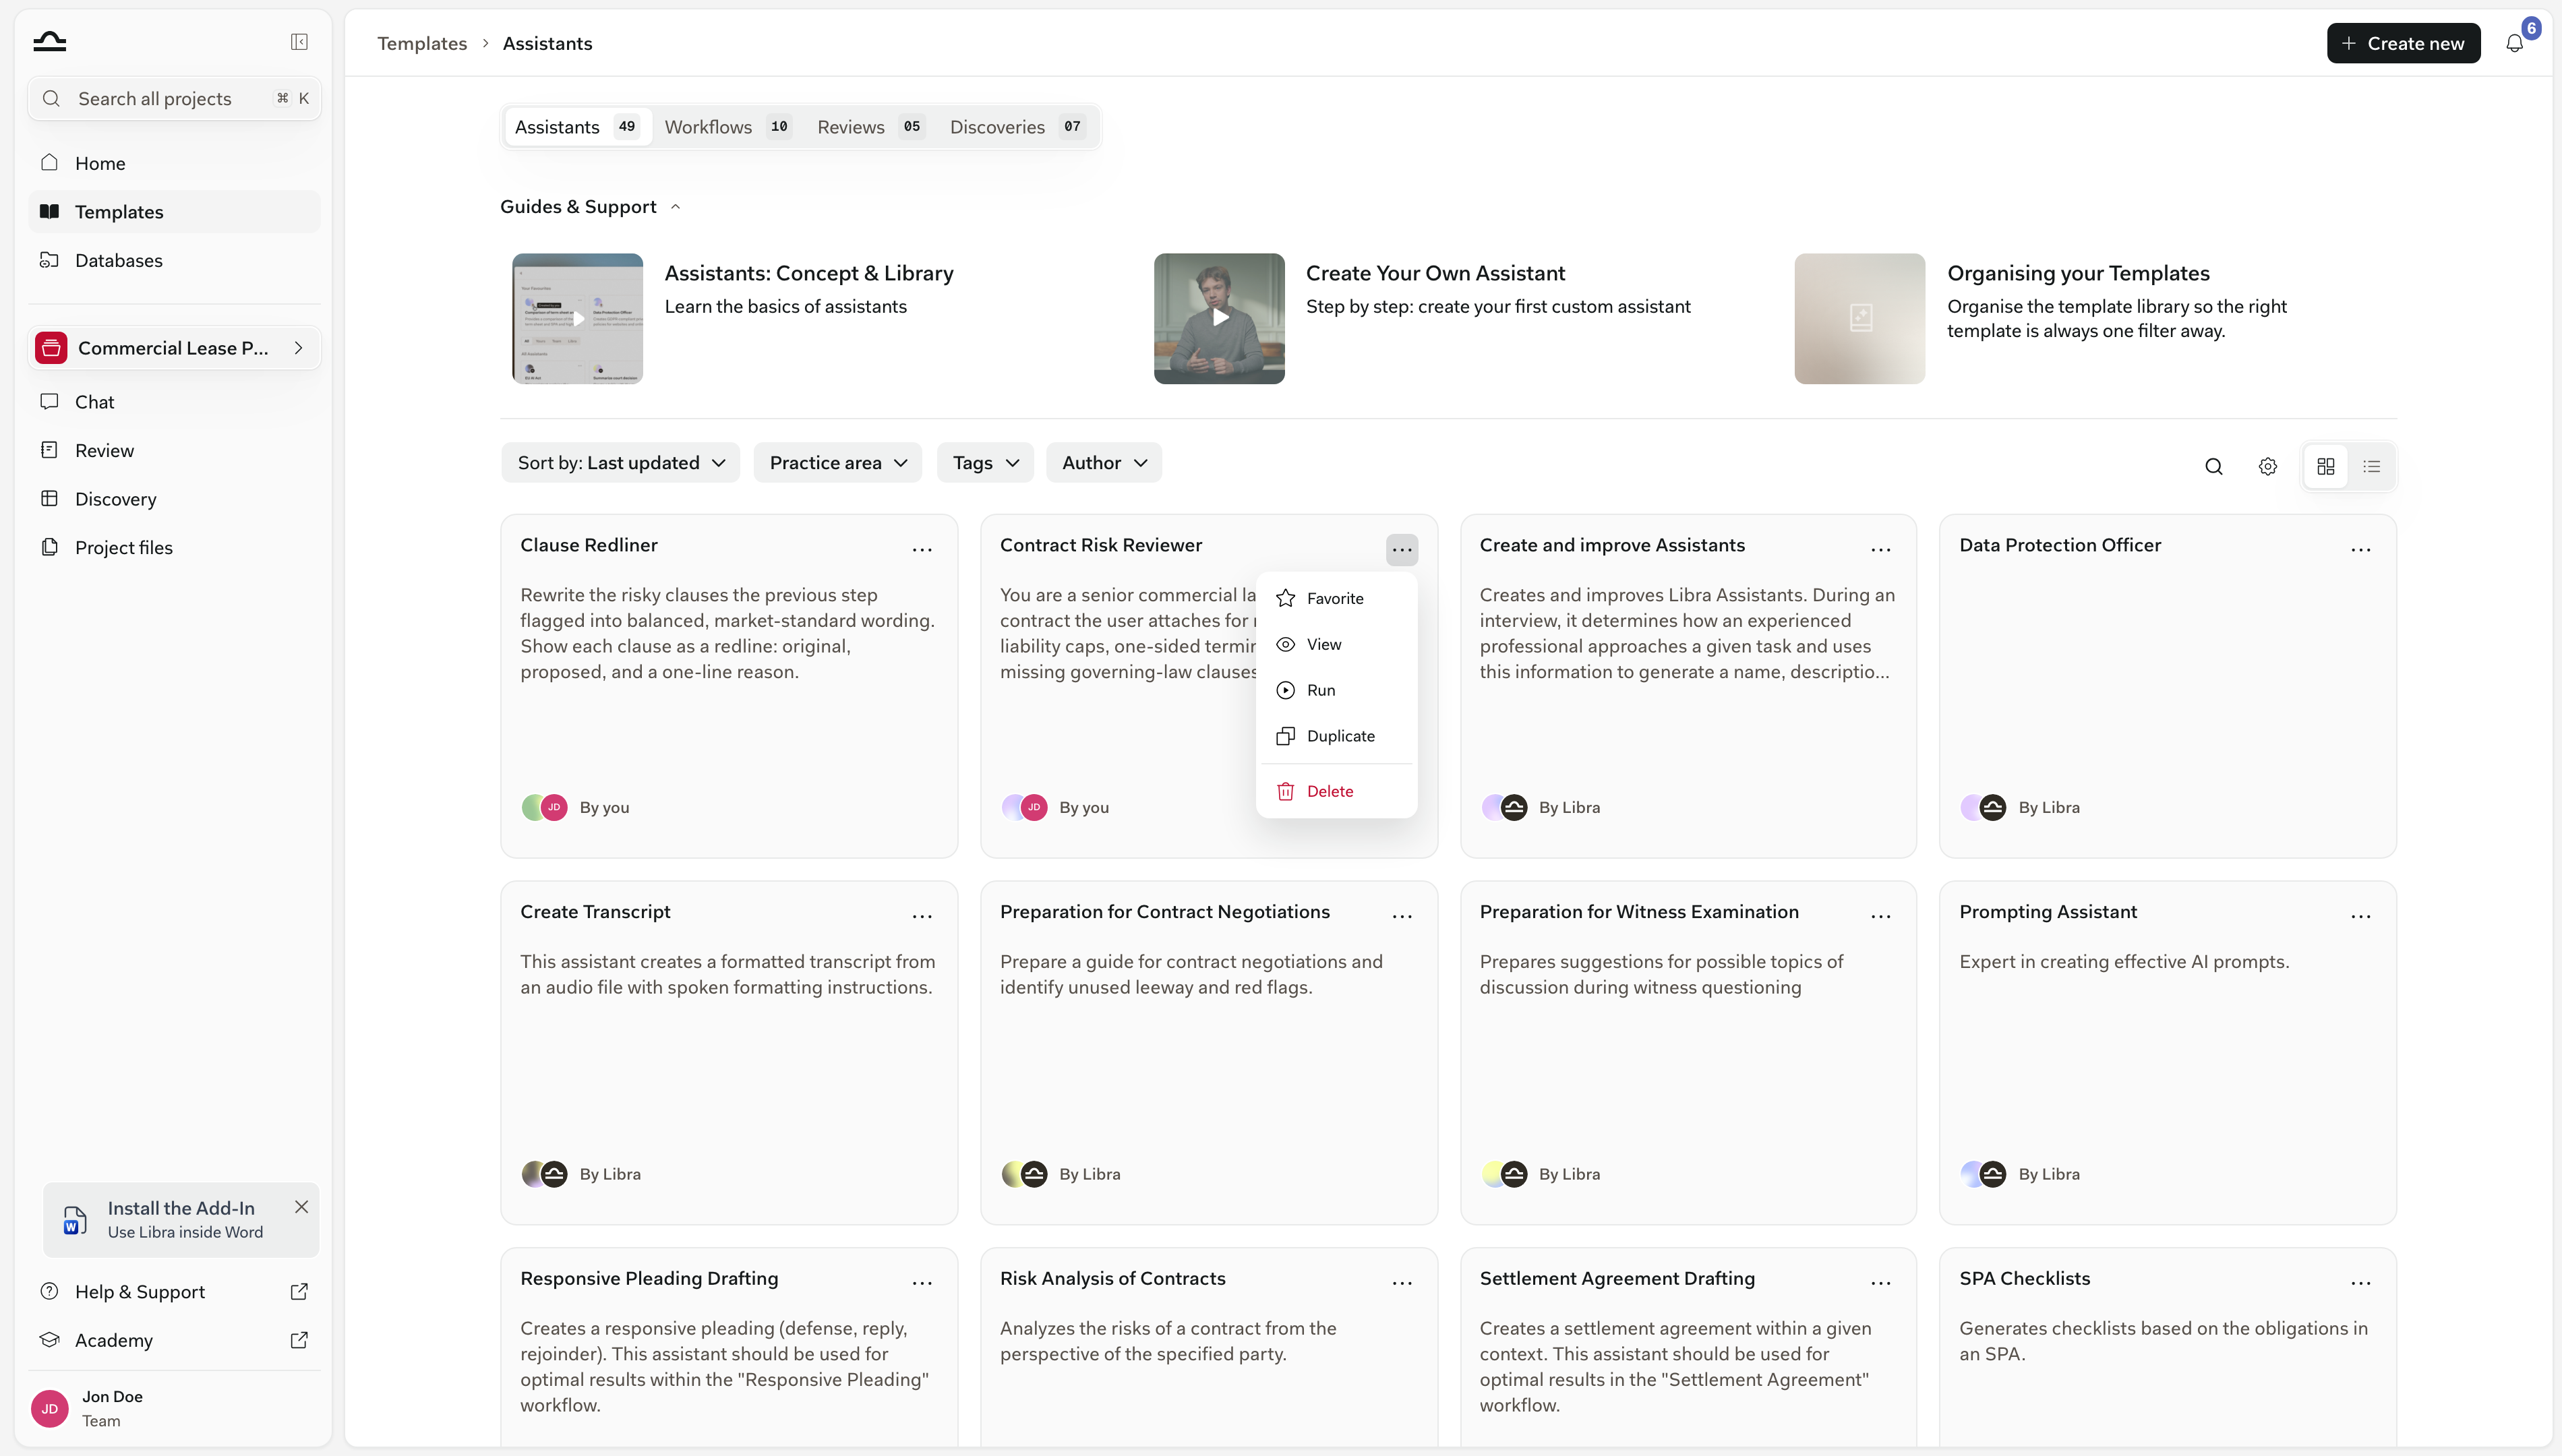This screenshot has width=2562, height=1456.
Task: Select Favorite in the context menu
Action: click(1336, 598)
